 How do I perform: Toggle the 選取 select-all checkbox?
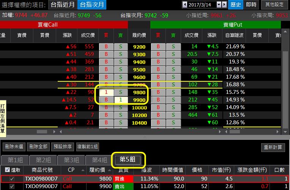point(7,170)
